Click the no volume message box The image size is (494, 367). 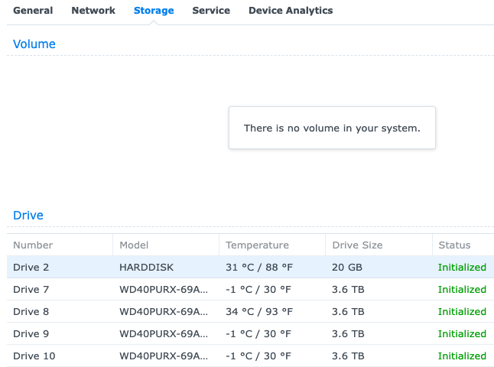click(x=332, y=128)
